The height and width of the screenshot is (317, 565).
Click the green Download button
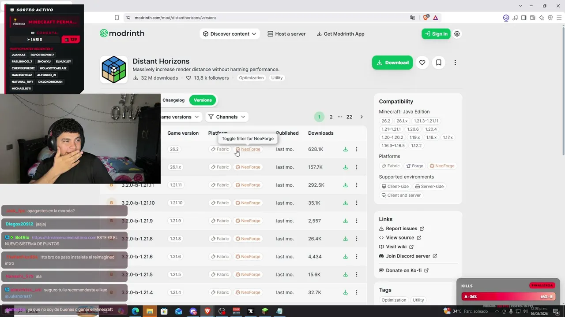392,63
